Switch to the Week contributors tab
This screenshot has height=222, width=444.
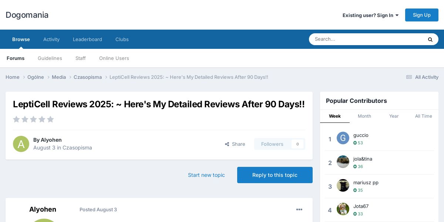335,116
